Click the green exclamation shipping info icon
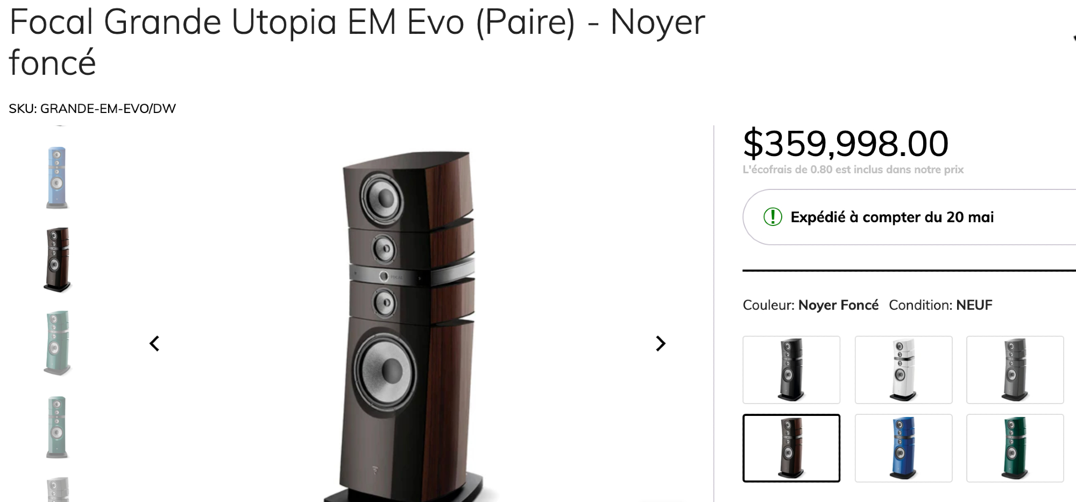 pyautogui.click(x=773, y=217)
